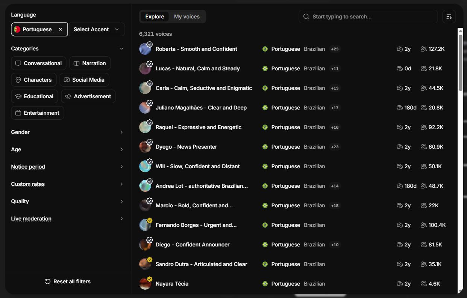Viewport: 467px width, 298px height.
Task: Click Andrea Lot voice avatar
Action: tap(145, 186)
